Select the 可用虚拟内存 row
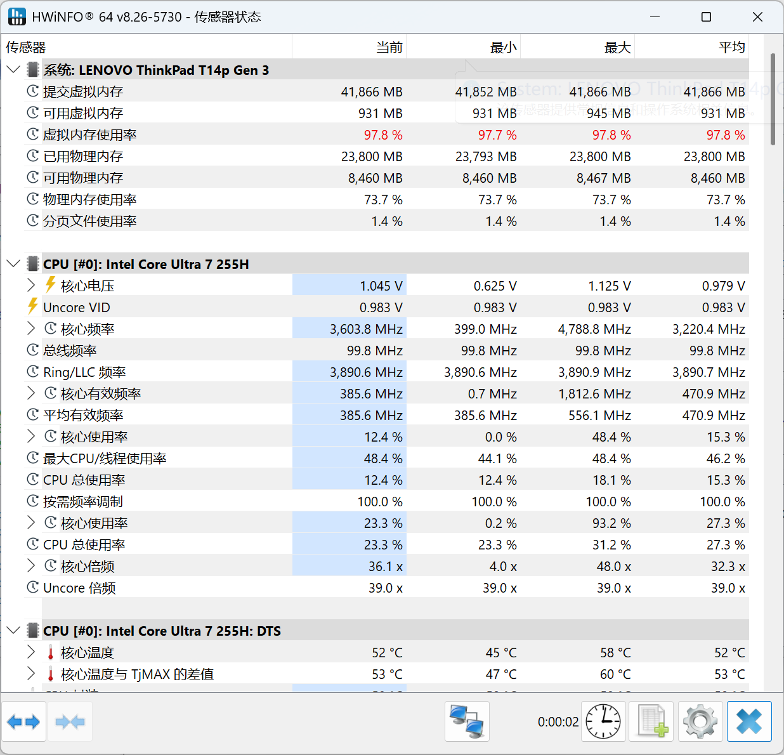Image resolution: width=784 pixels, height=755 pixels. [x=387, y=113]
